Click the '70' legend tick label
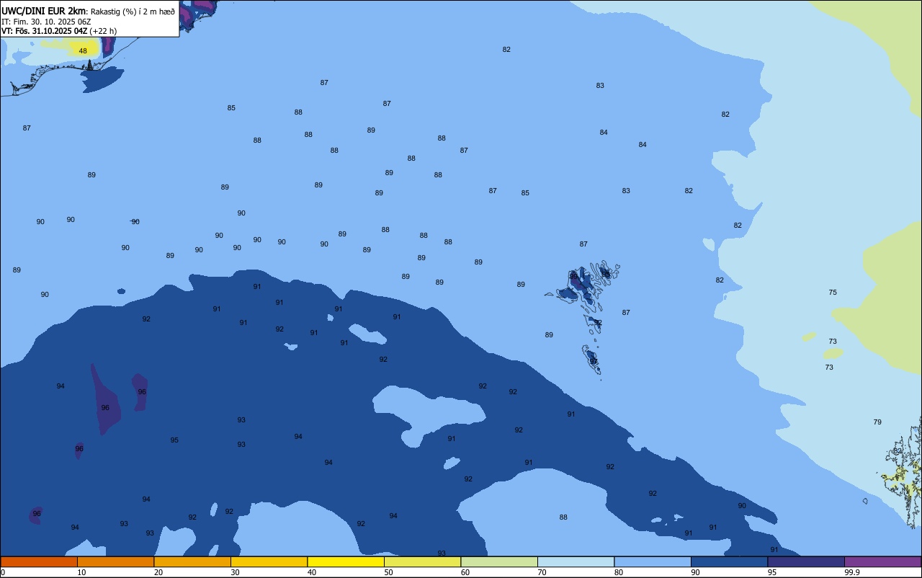The image size is (922, 578). (x=542, y=572)
